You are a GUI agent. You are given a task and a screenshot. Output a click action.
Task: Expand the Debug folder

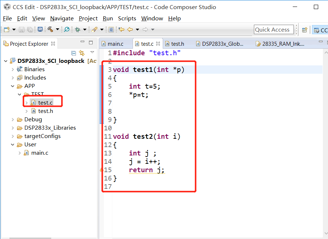(13, 119)
